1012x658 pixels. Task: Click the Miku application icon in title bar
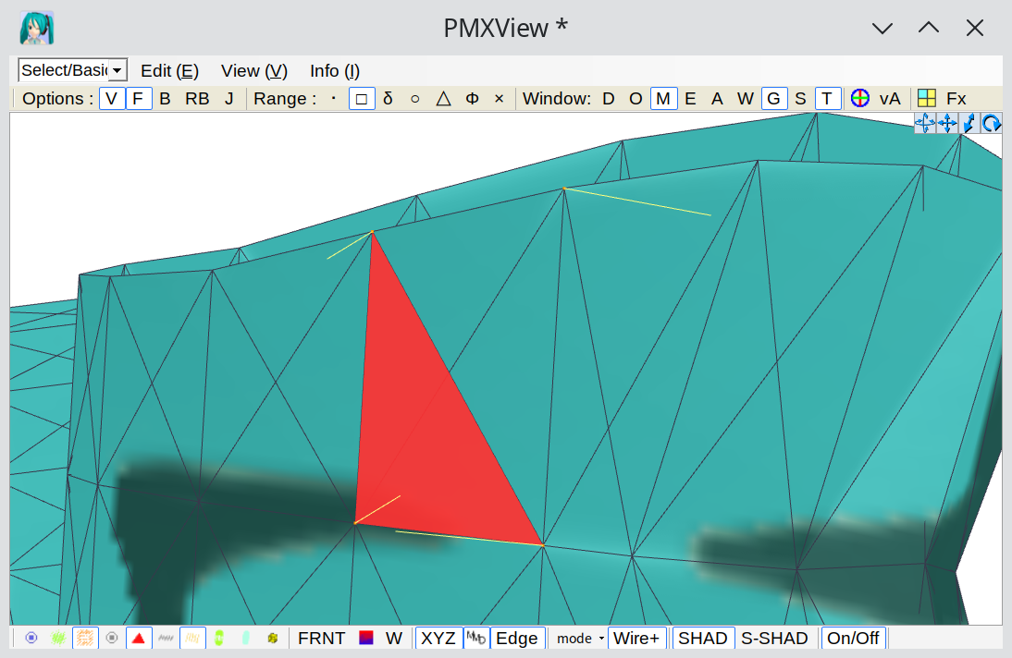[x=36, y=28]
